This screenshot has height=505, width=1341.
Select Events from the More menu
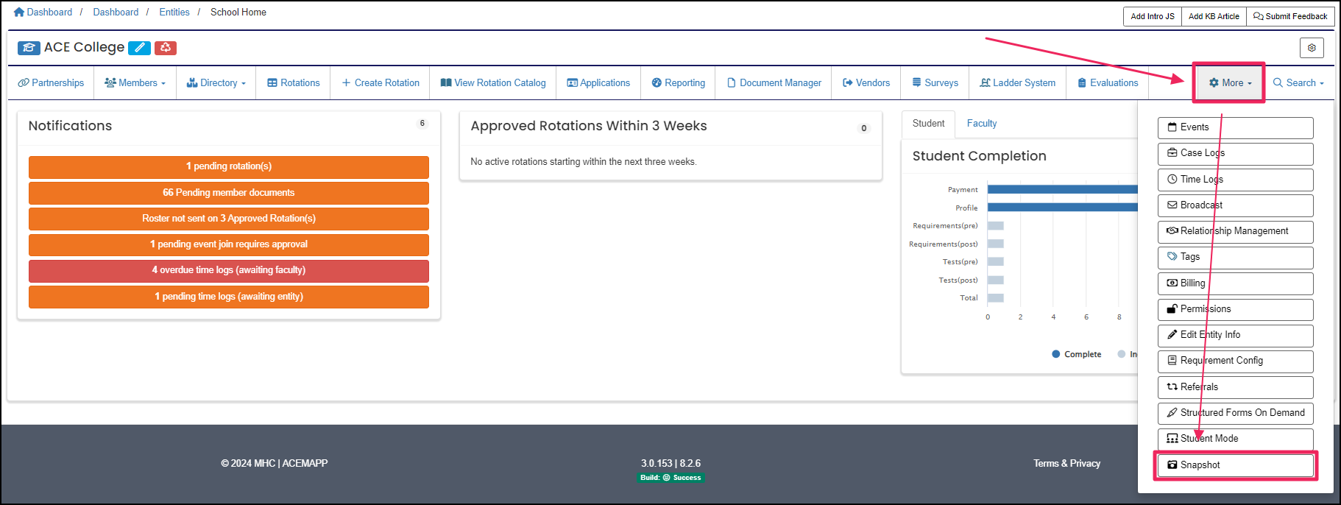coord(1235,127)
